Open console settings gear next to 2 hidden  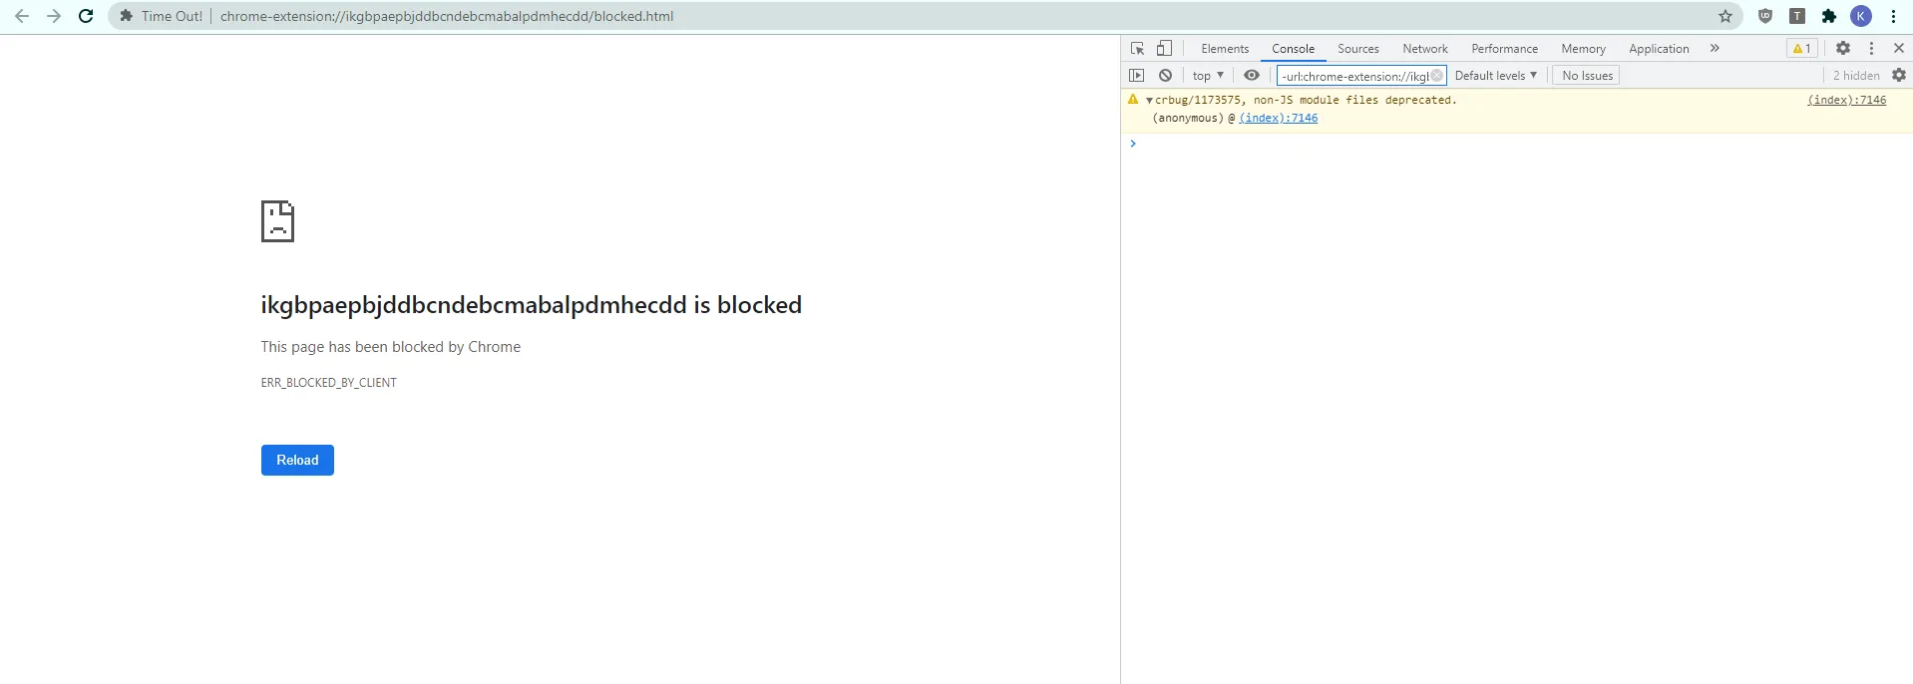click(x=1899, y=75)
